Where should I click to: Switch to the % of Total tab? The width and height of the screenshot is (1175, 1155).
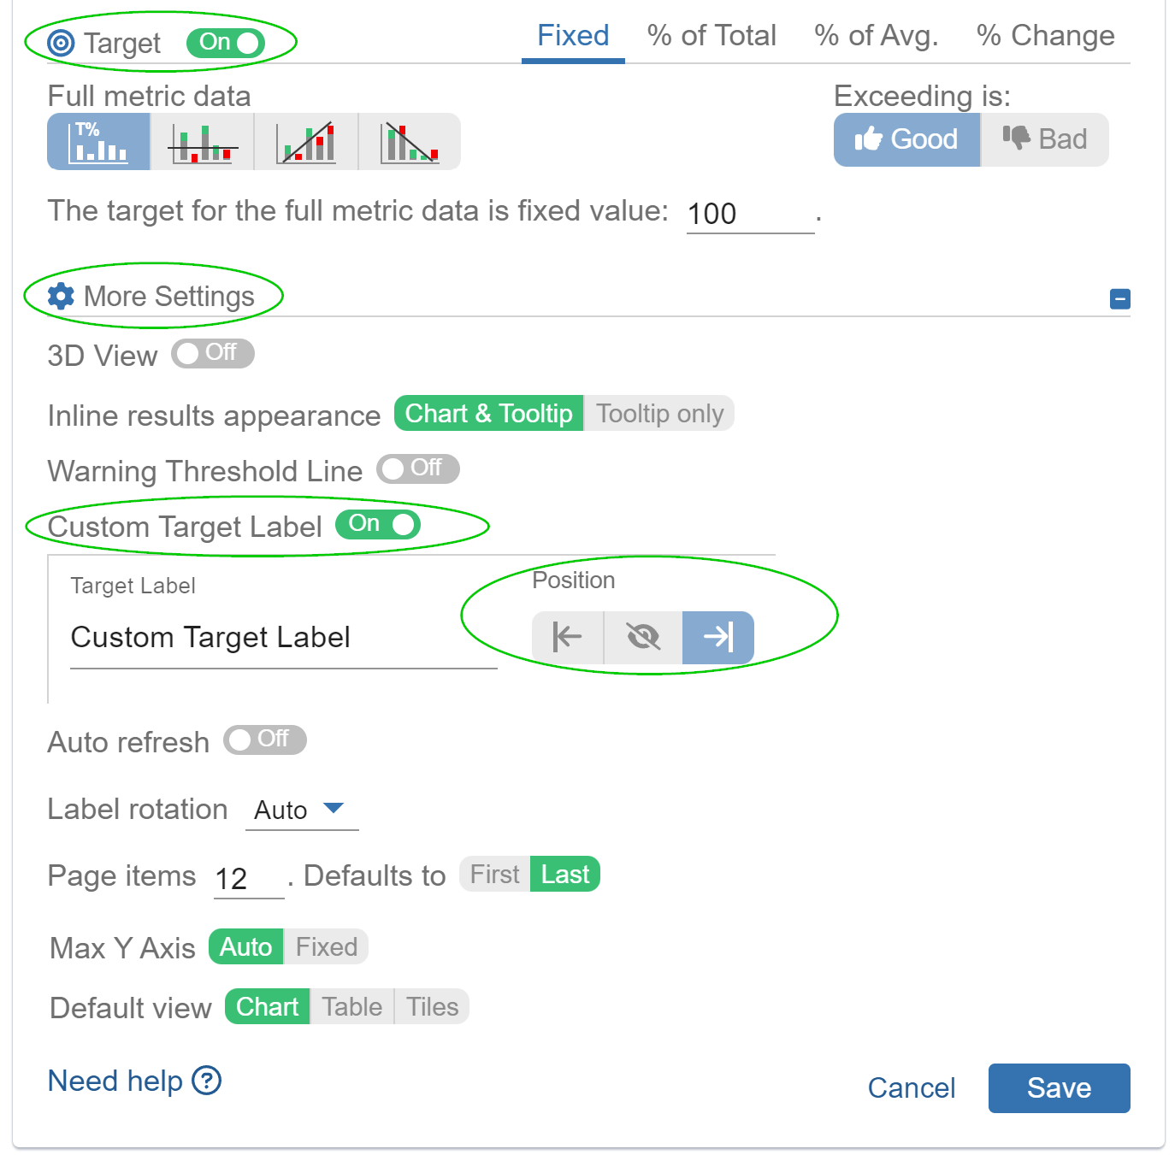(711, 35)
